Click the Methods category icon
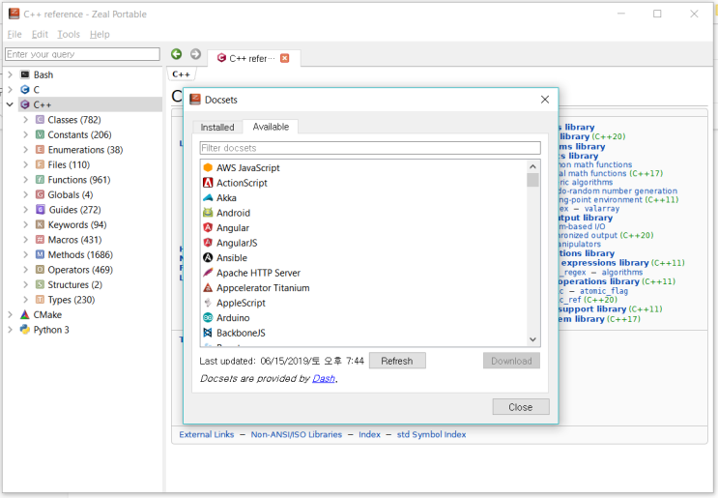The height and width of the screenshot is (498, 718). coord(41,254)
